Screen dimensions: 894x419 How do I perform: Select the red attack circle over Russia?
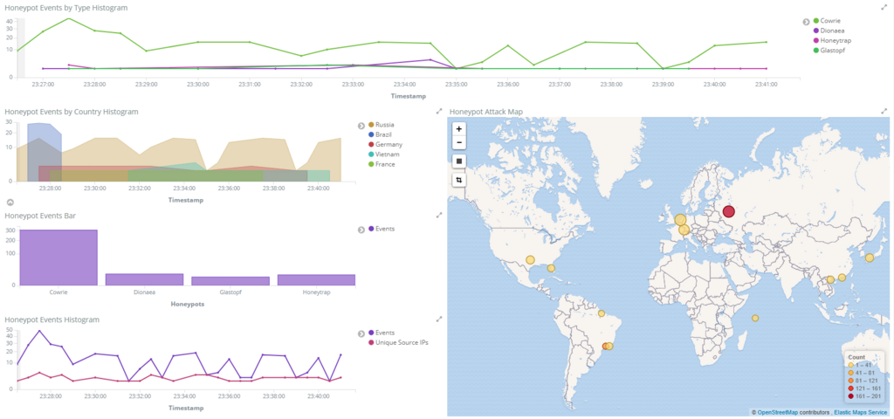(x=729, y=211)
